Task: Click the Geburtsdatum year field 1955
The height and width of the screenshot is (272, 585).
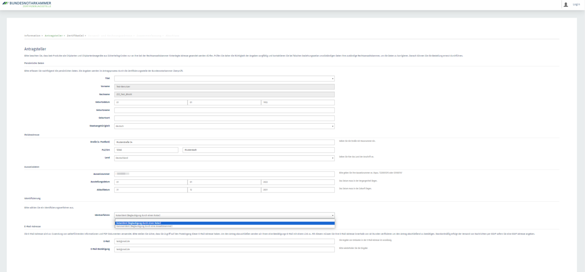Action: point(297,102)
